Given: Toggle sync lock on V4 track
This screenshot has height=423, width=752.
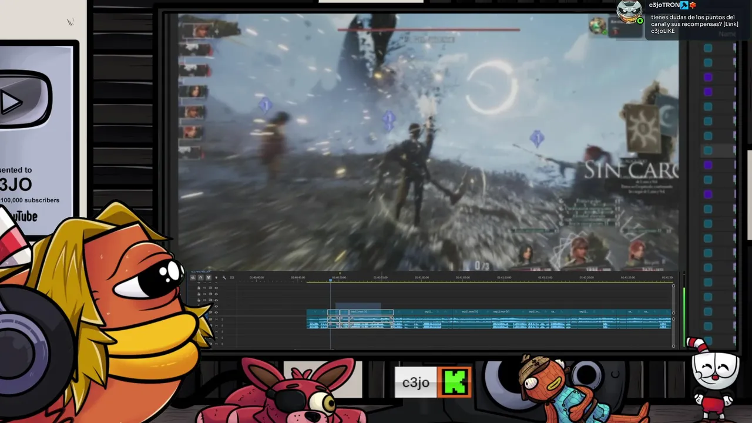Looking at the screenshot, I should pyautogui.click(x=210, y=294).
